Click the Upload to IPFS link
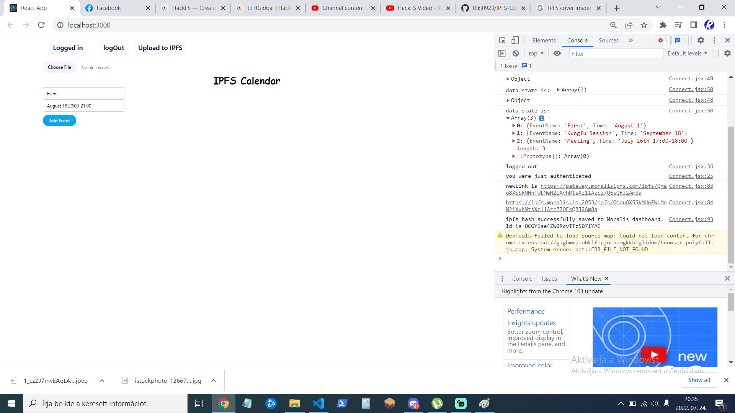The height and width of the screenshot is (413, 735). (160, 48)
